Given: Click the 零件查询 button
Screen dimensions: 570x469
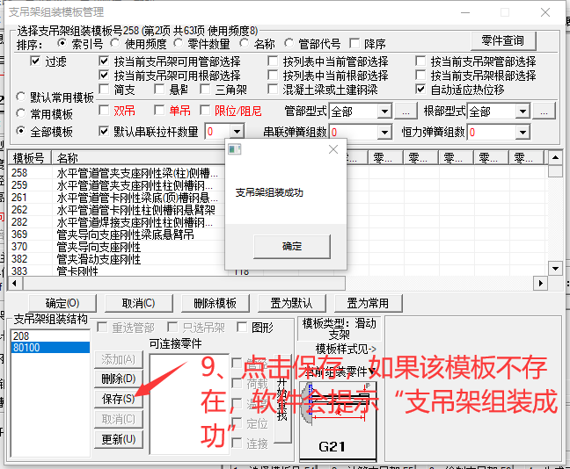Looking at the screenshot, I should 502,40.
